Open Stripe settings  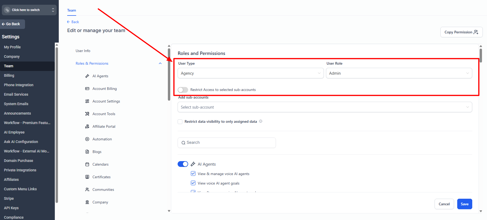[9, 198]
